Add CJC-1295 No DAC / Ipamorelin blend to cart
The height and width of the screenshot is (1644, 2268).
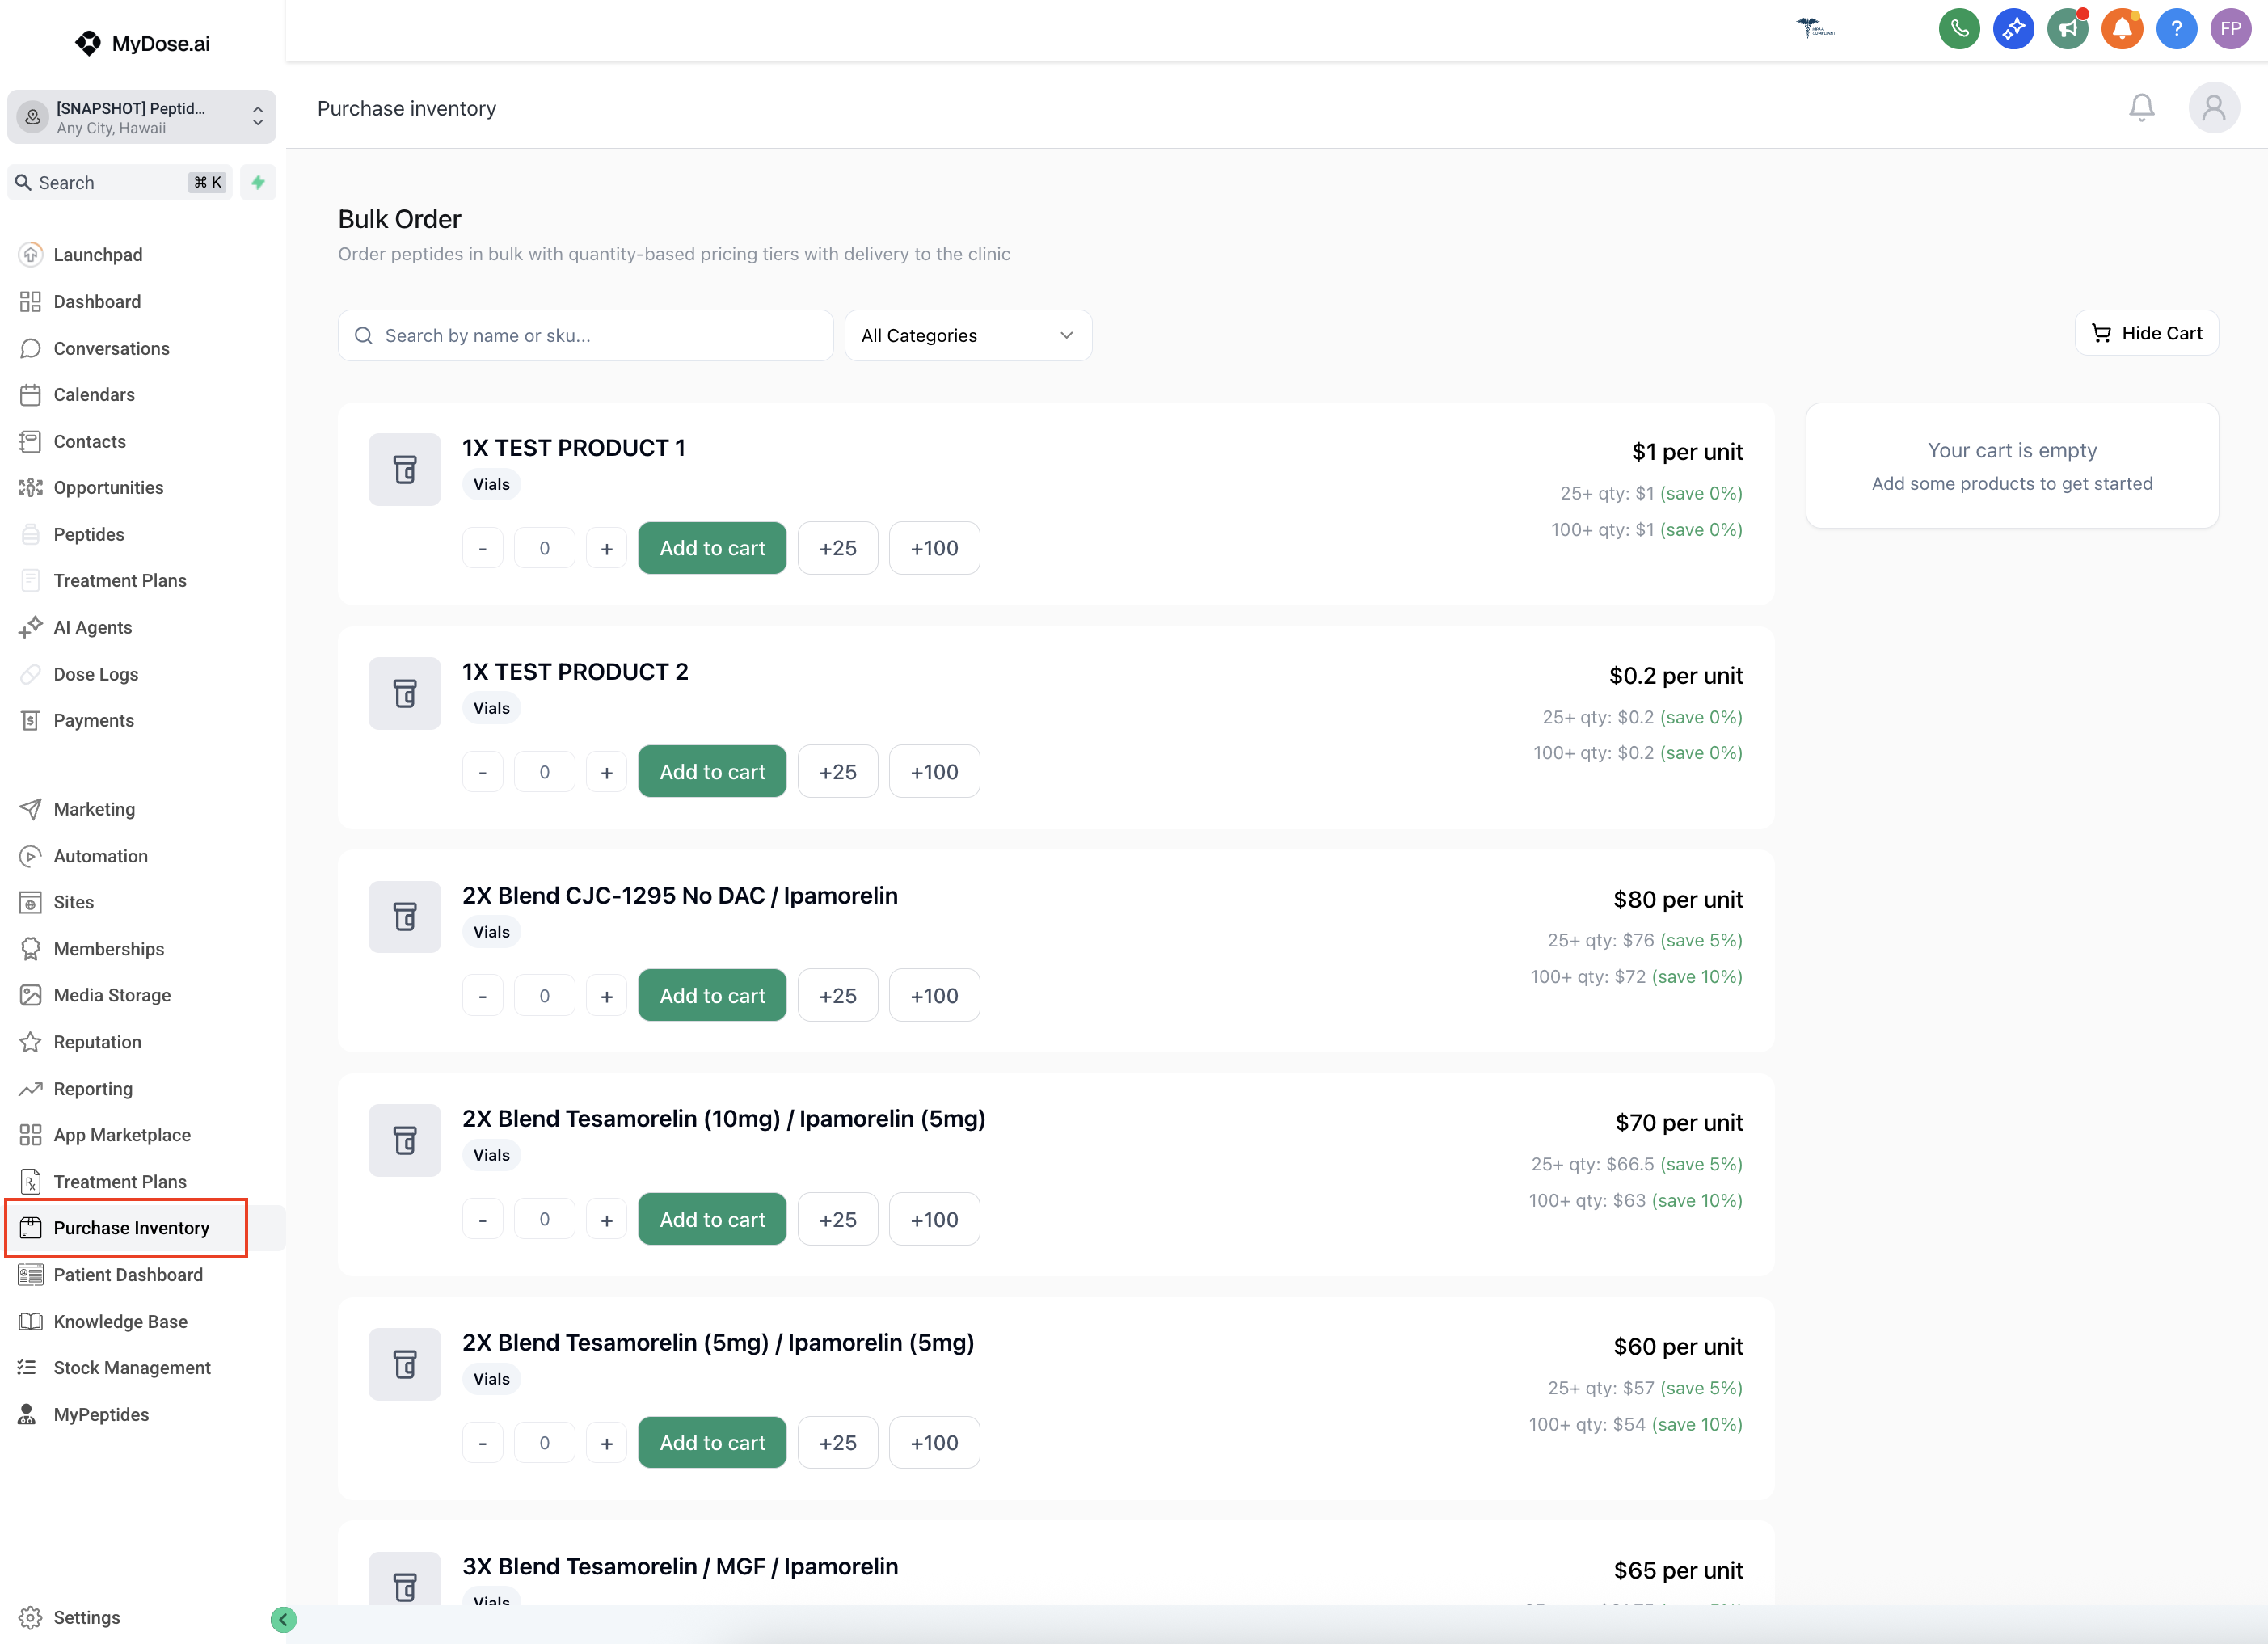(x=711, y=996)
